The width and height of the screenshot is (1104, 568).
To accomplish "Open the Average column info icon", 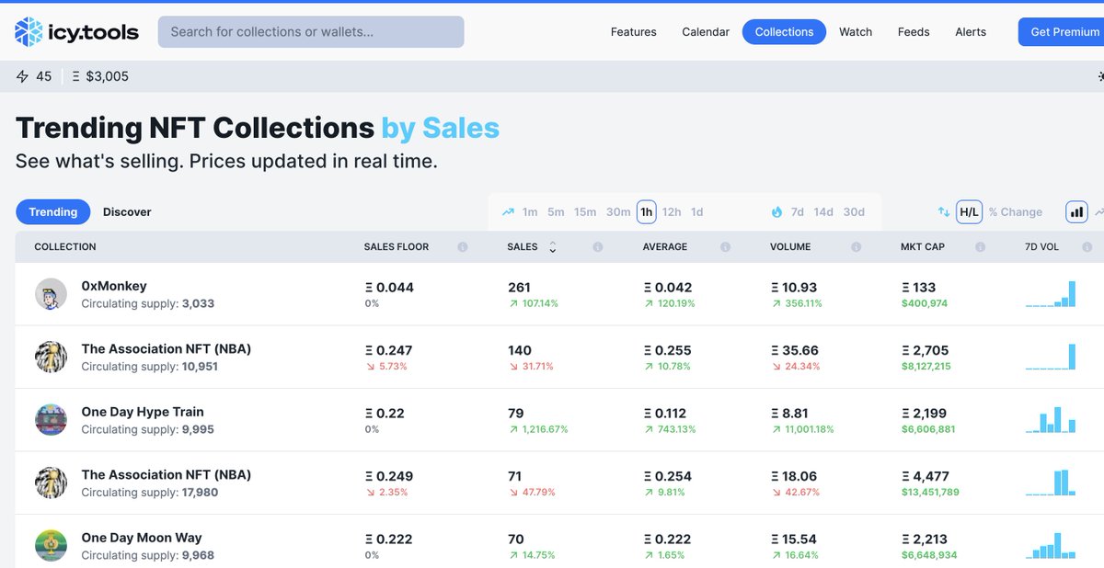I will coord(725,247).
